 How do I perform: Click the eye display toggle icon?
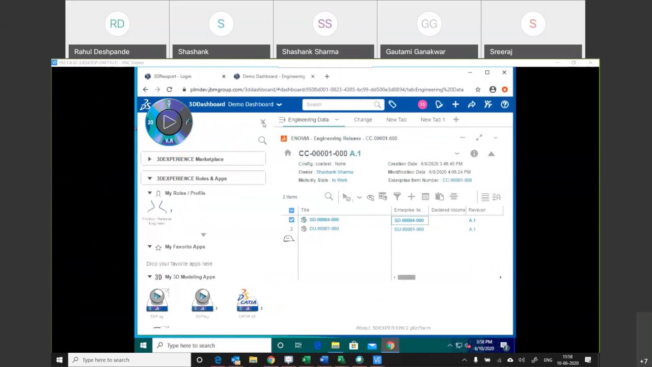click(x=370, y=197)
